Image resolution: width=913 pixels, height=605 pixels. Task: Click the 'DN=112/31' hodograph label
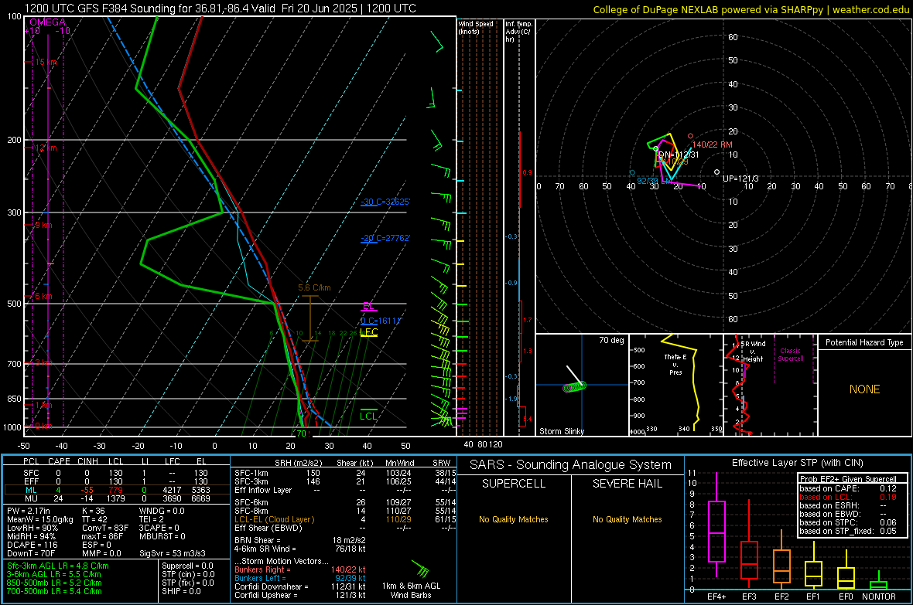coord(679,155)
